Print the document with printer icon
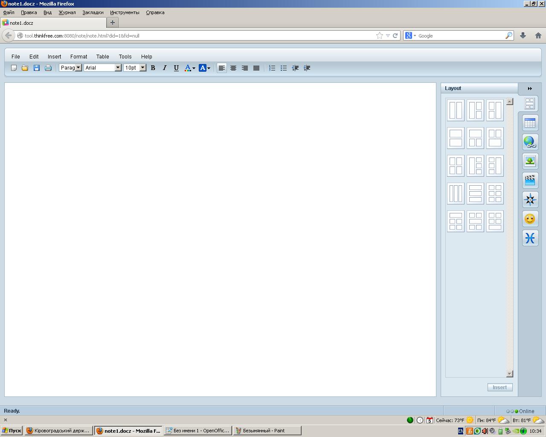Screen dimensions: 546x437 coord(48,68)
